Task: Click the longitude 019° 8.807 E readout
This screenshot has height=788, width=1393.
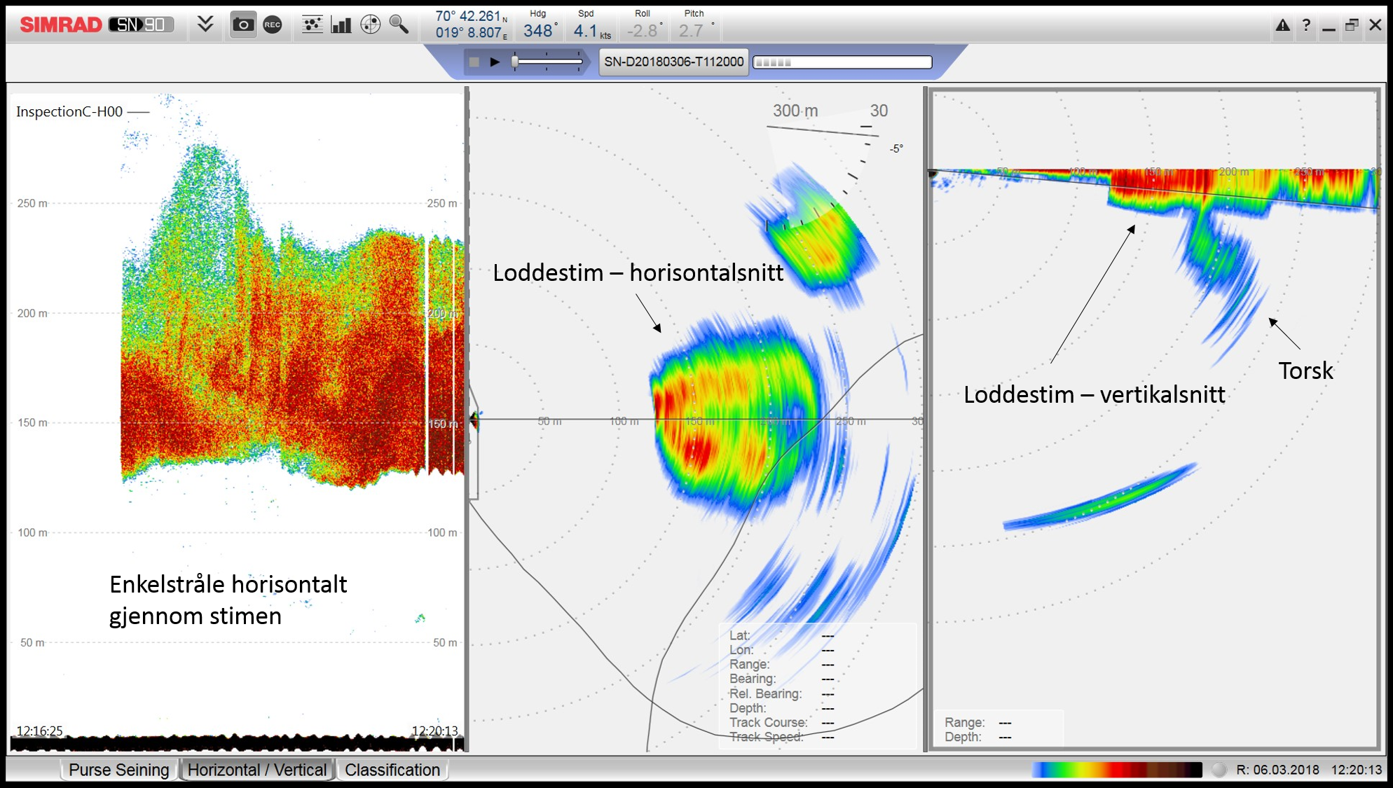Action: click(x=471, y=33)
